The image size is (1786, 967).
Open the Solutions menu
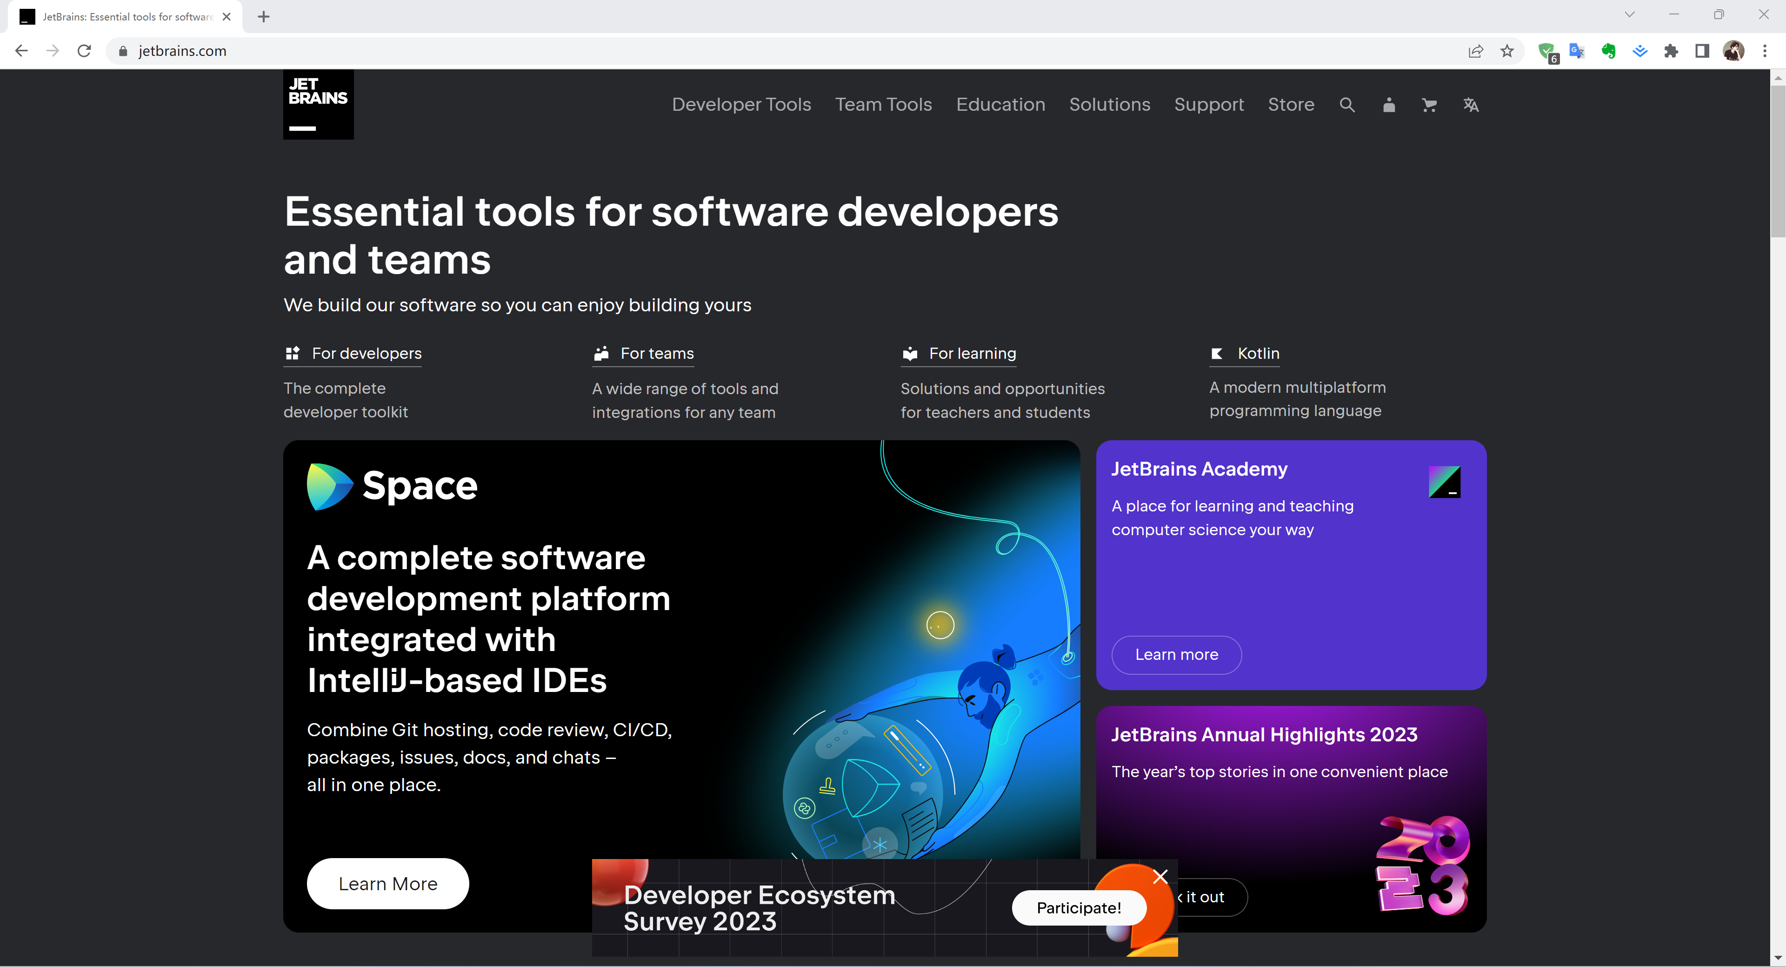[x=1109, y=105]
